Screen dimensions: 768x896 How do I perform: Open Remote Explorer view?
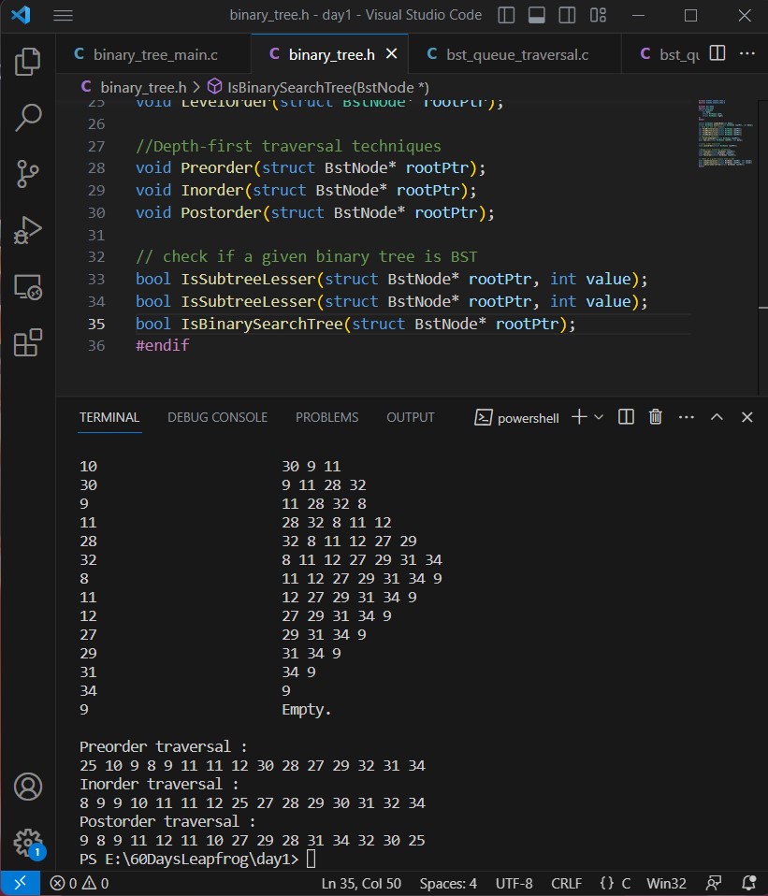[27, 286]
